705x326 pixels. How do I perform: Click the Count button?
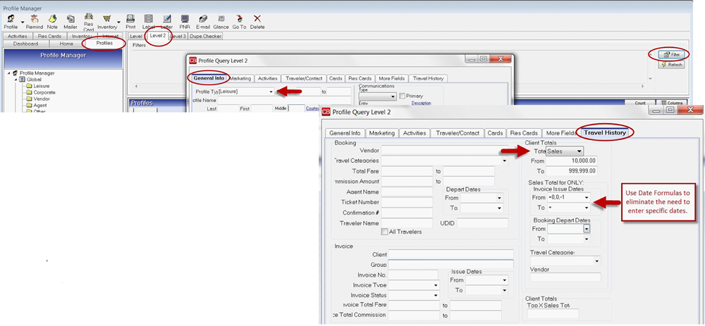tap(640, 103)
